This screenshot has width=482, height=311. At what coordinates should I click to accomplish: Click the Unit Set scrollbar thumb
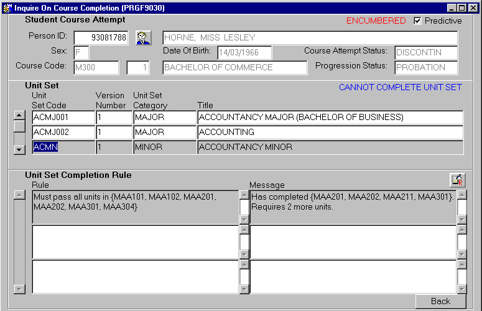pos(19,126)
